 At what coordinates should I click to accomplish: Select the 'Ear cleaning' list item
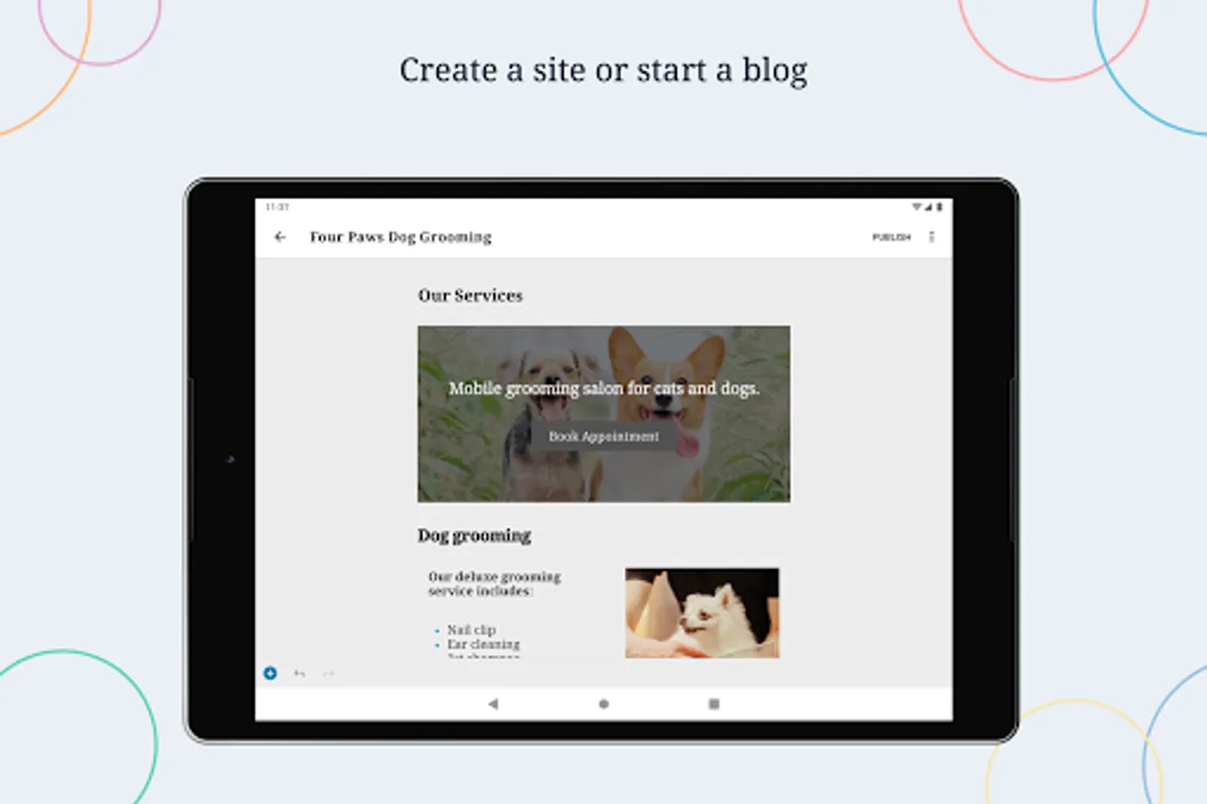click(x=483, y=644)
